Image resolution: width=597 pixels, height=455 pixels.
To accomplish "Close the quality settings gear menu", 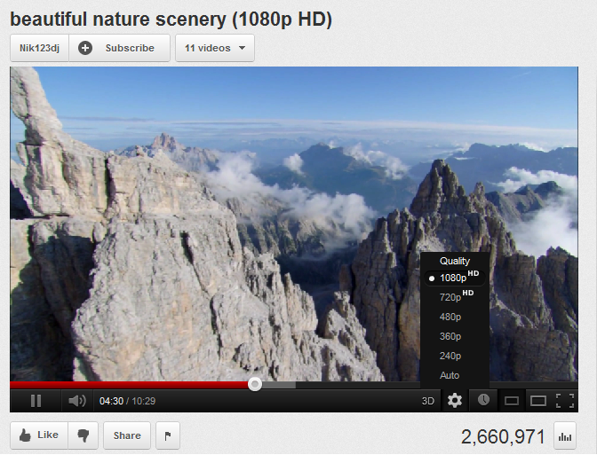I will tap(455, 401).
